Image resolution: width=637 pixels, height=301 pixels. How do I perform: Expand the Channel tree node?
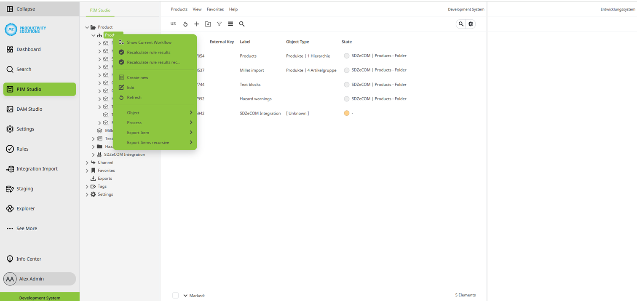87,162
